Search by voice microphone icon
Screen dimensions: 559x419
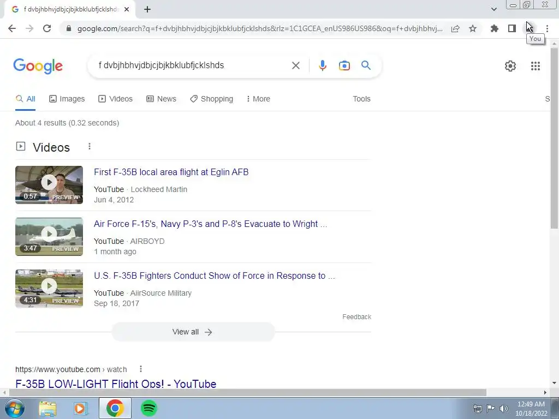(x=322, y=65)
